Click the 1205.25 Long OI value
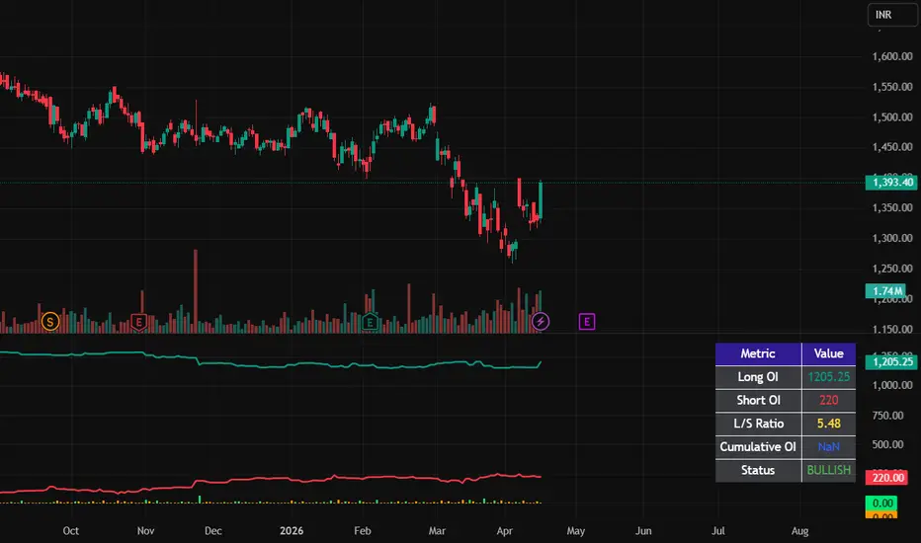 829,377
